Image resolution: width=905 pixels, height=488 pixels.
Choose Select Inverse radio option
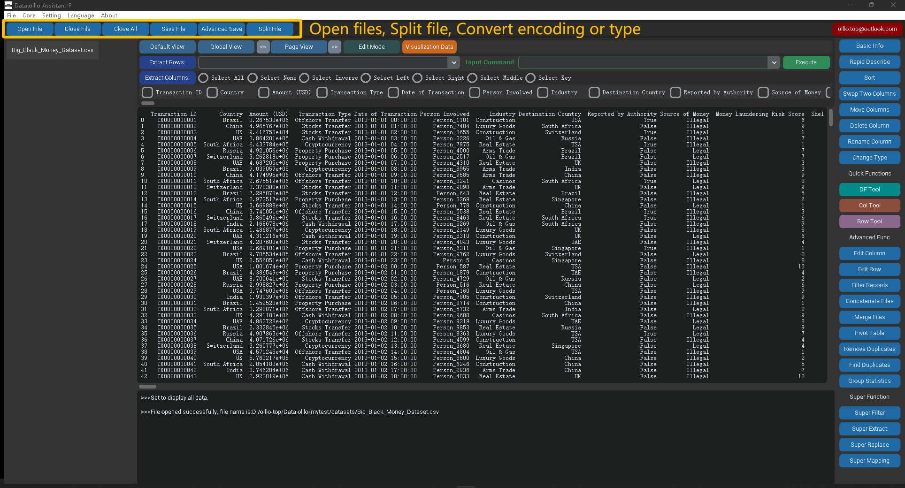point(304,78)
